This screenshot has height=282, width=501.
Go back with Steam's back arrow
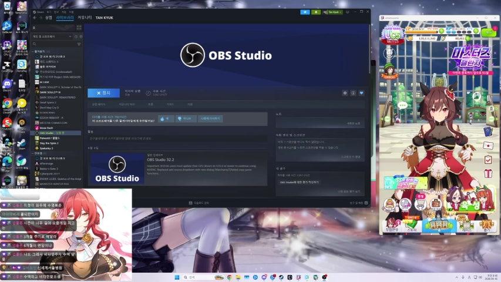(35, 18)
